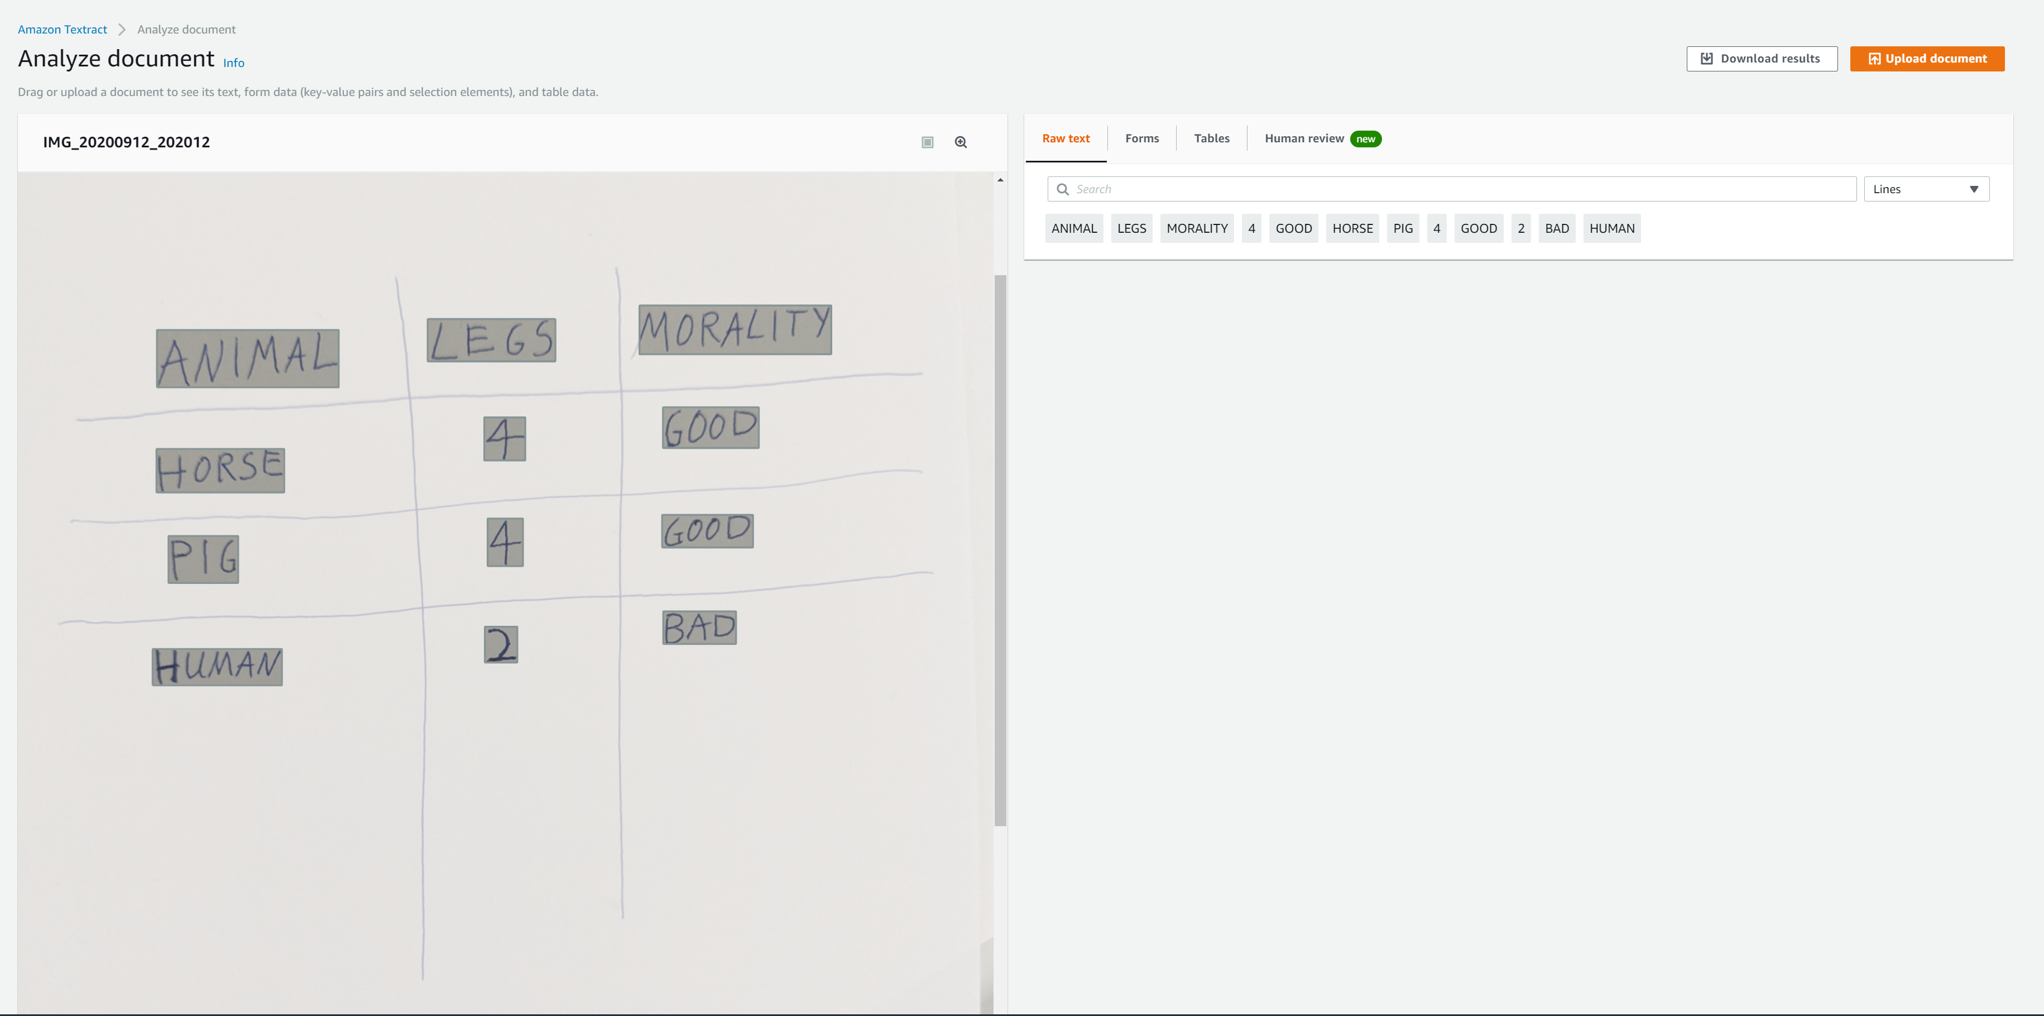Click the fit-to-screen square icon

[x=927, y=142]
